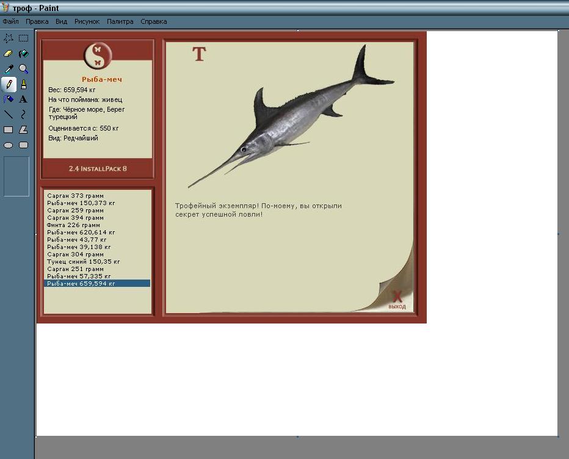Select the Airbrush tool
This screenshot has height=459, width=569.
point(9,99)
